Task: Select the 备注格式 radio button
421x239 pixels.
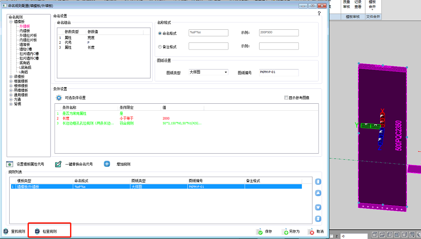Action: click(x=159, y=47)
